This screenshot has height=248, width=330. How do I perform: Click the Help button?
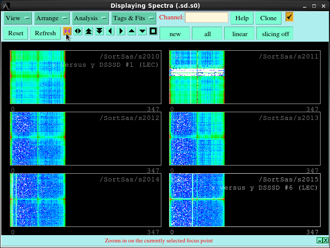pos(242,18)
